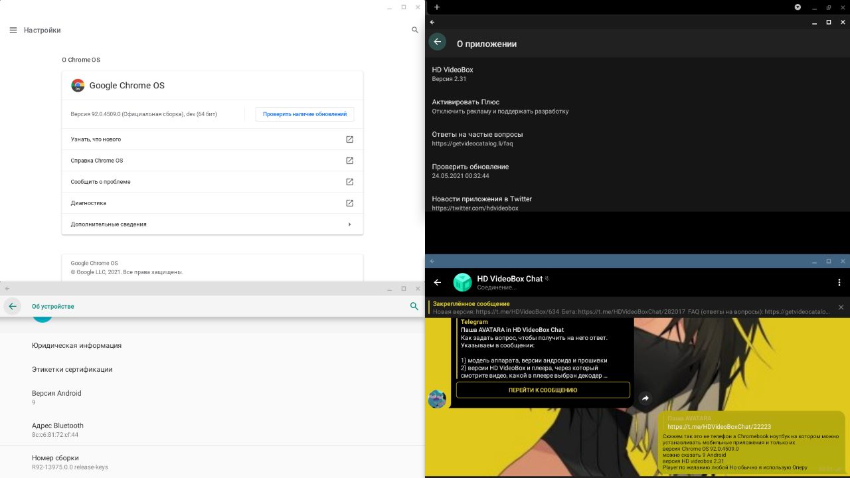Open external link icon for Справка Chrome OS
This screenshot has height=478, width=850.
[x=350, y=161]
